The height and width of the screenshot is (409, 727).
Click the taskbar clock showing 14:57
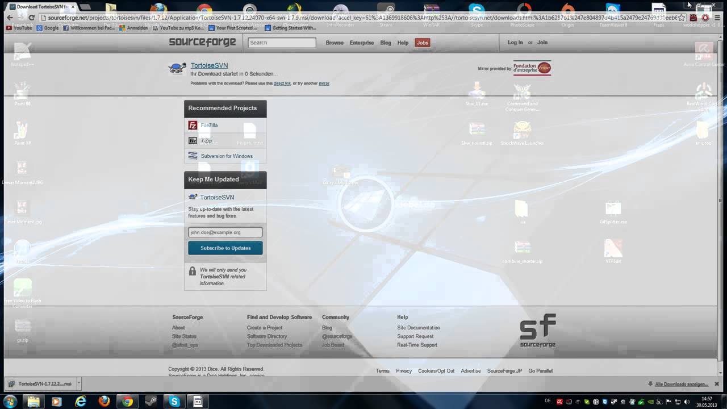pos(707,402)
